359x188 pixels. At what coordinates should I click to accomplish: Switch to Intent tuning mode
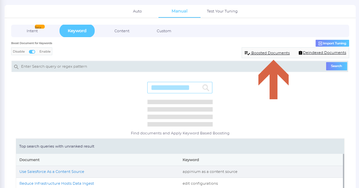pos(32,31)
